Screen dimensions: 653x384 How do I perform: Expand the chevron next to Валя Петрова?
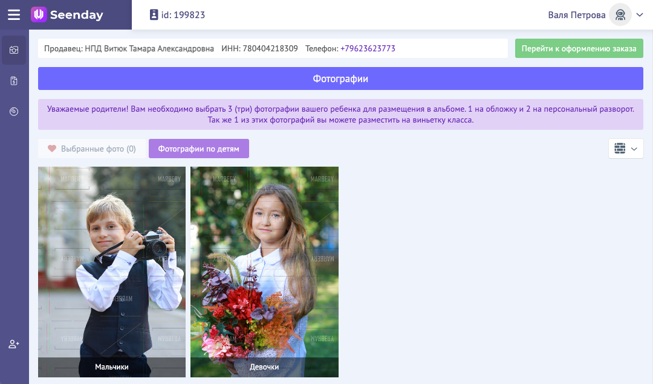[x=640, y=14]
